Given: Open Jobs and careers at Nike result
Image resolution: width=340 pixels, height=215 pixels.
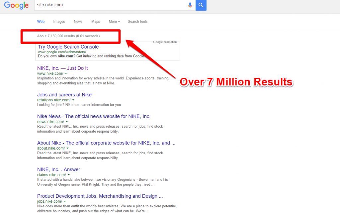Looking at the screenshot, I should tap(64, 95).
